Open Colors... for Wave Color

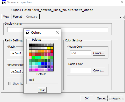[x=99, y=53]
